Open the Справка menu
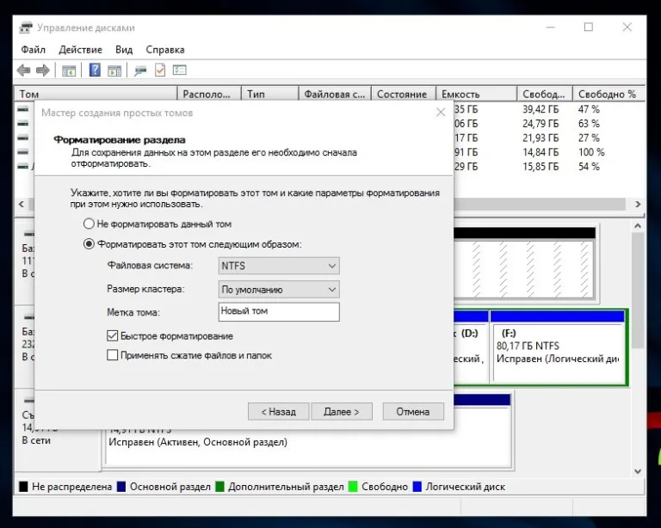The image size is (661, 528). [x=165, y=50]
